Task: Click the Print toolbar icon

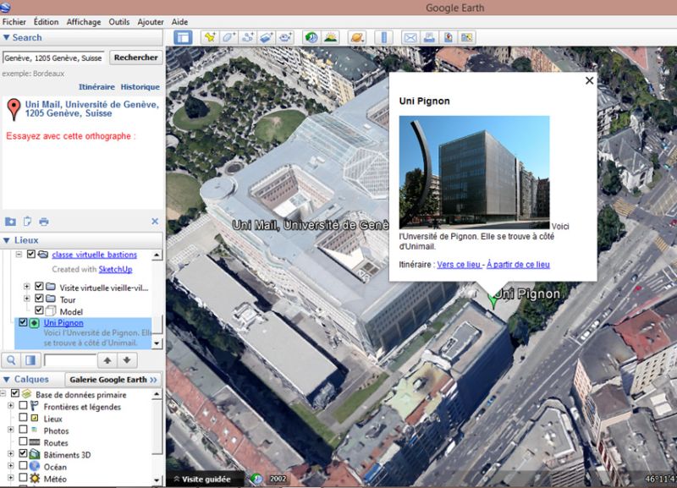Action: 429,37
